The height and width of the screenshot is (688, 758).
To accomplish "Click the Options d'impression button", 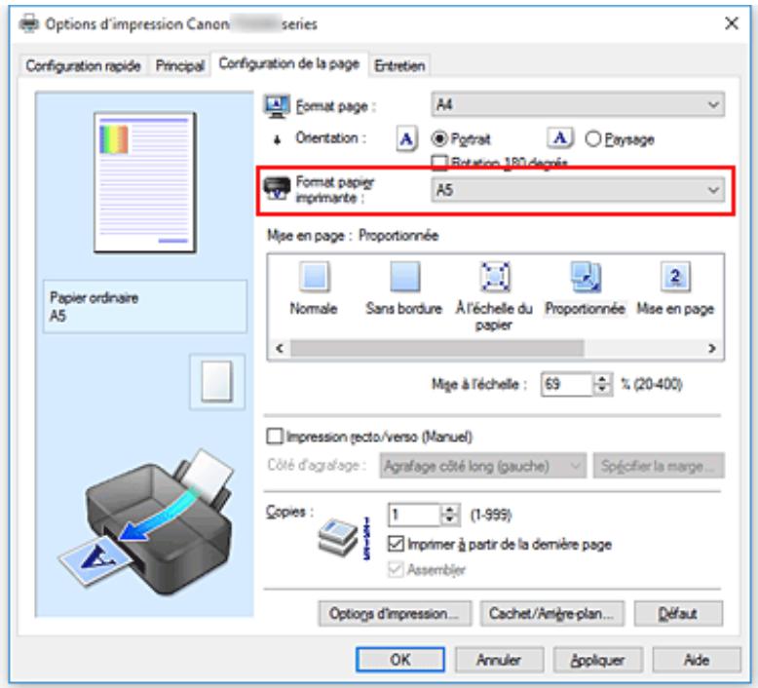I will coord(395,614).
